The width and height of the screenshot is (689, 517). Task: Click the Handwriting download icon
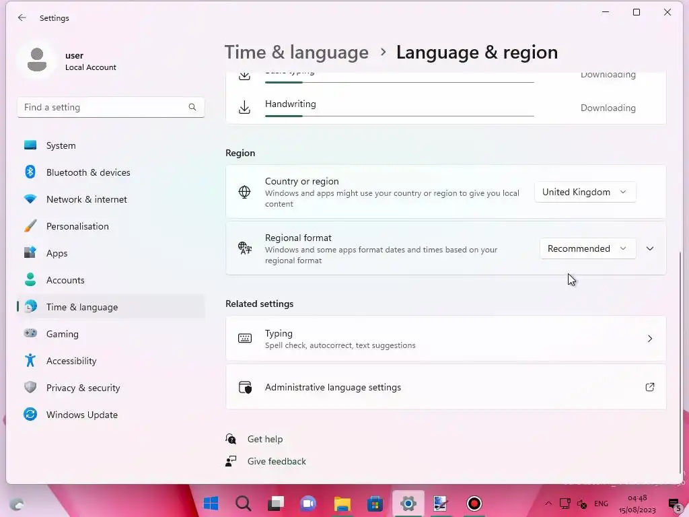244,107
